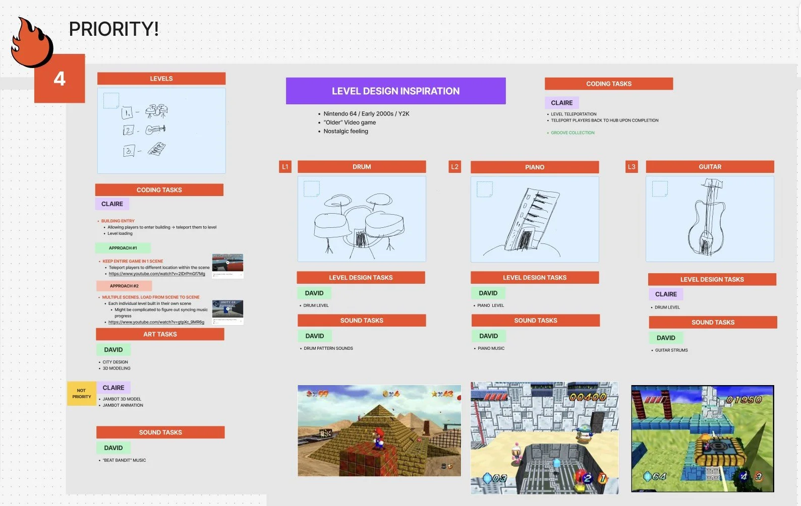Click the dashed note icon in the GUITAR sketch card
This screenshot has height=506, width=801.
(x=660, y=188)
